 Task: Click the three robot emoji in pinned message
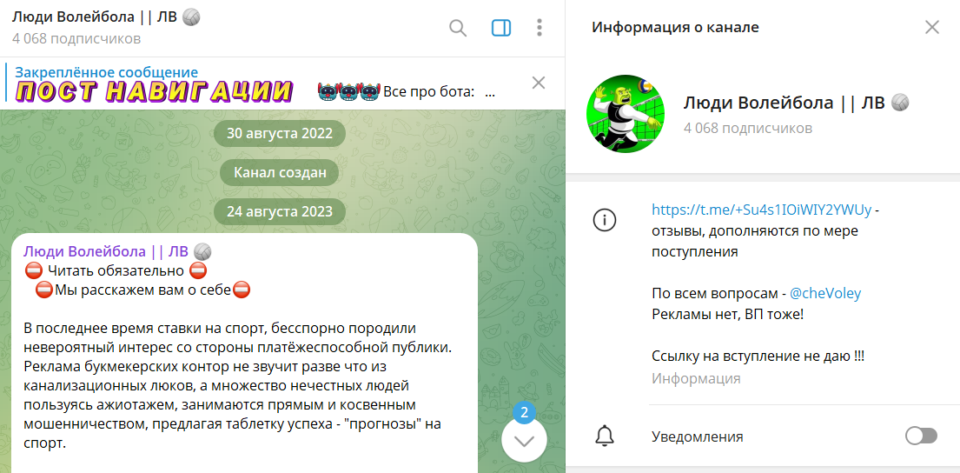tap(349, 92)
